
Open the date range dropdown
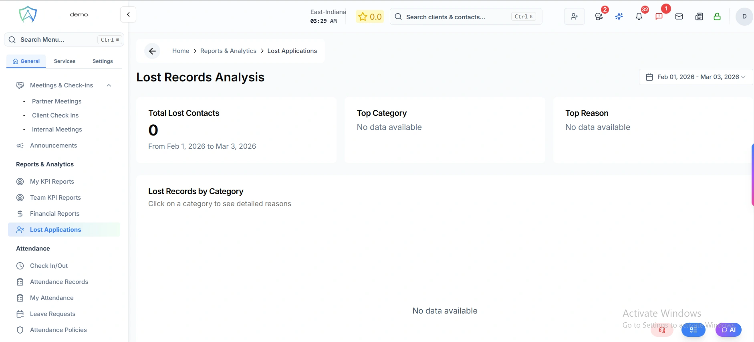click(696, 77)
